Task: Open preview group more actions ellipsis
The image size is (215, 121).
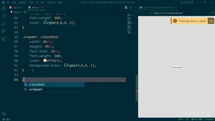Action: [212, 7]
